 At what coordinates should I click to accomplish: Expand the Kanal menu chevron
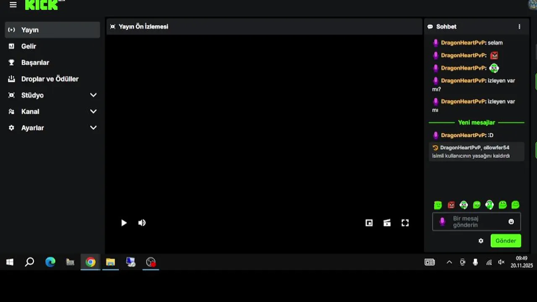93,112
